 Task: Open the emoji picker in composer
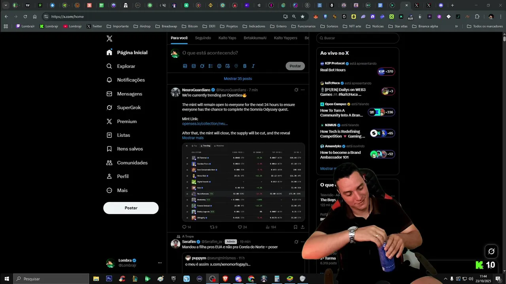coord(219,66)
